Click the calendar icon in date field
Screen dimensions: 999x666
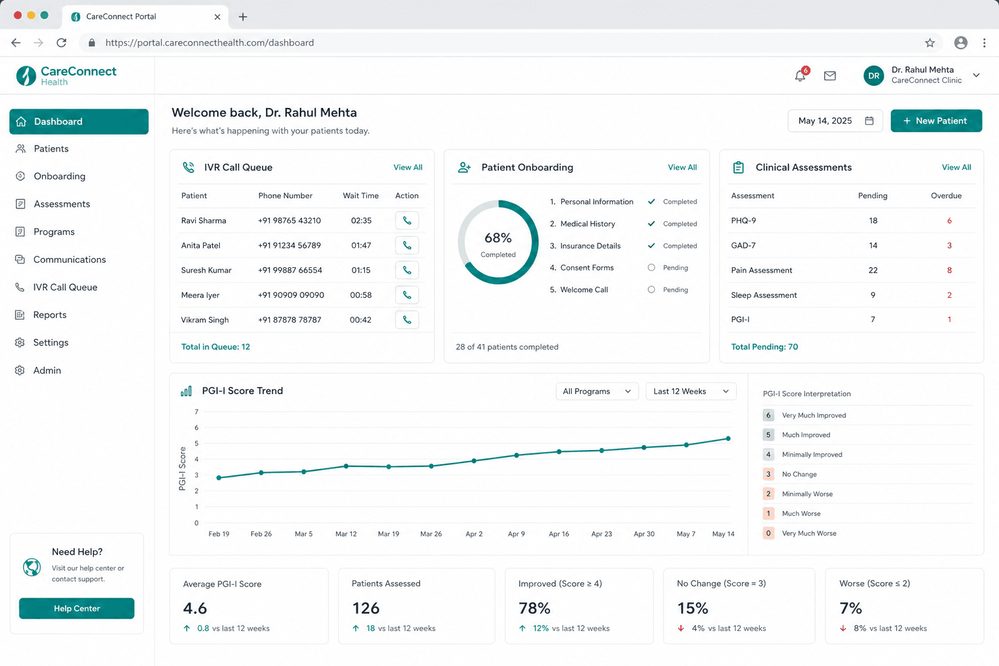point(869,121)
